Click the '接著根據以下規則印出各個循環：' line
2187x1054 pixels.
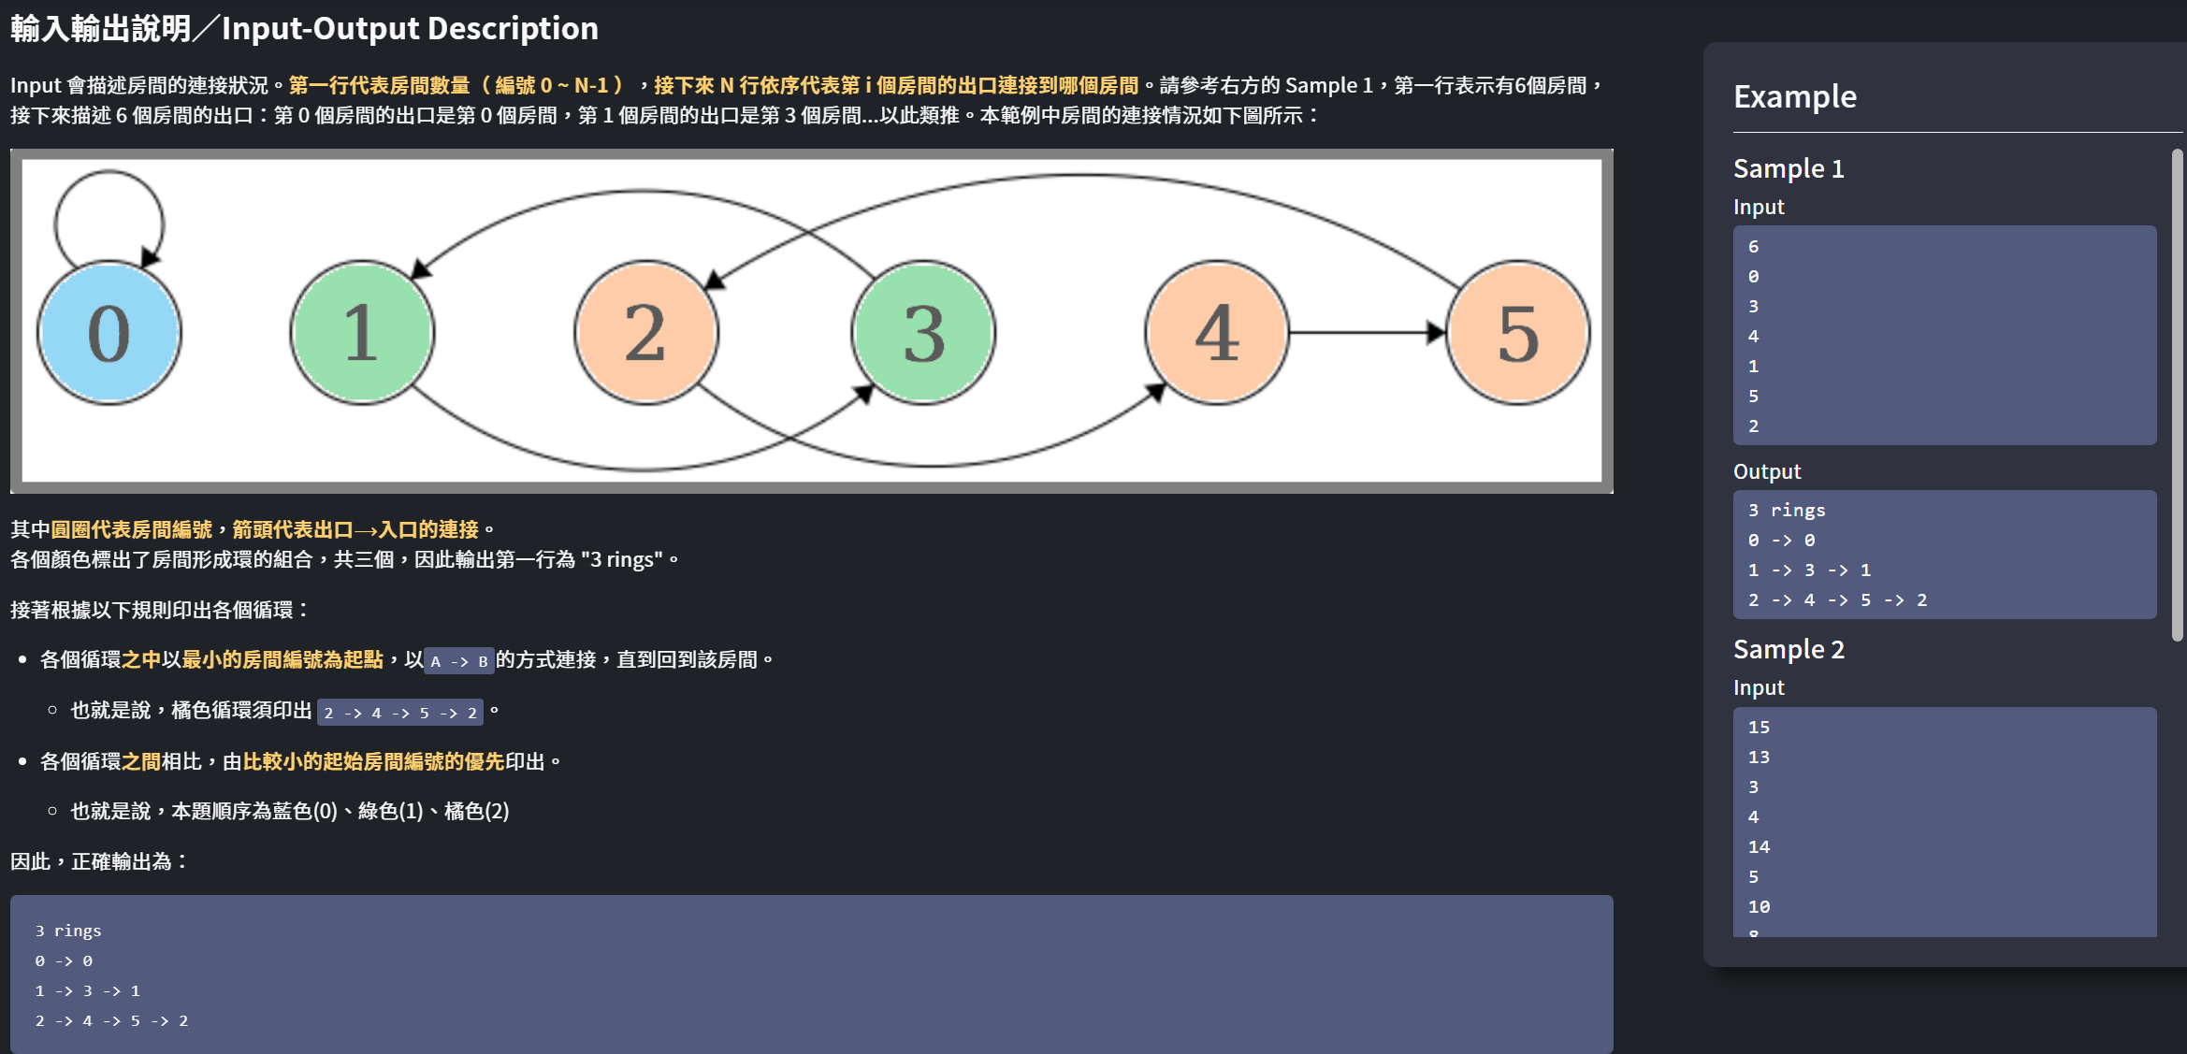pyautogui.click(x=160, y=610)
